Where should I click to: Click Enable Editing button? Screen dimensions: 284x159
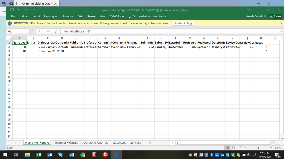pyautogui.click(x=183, y=23)
